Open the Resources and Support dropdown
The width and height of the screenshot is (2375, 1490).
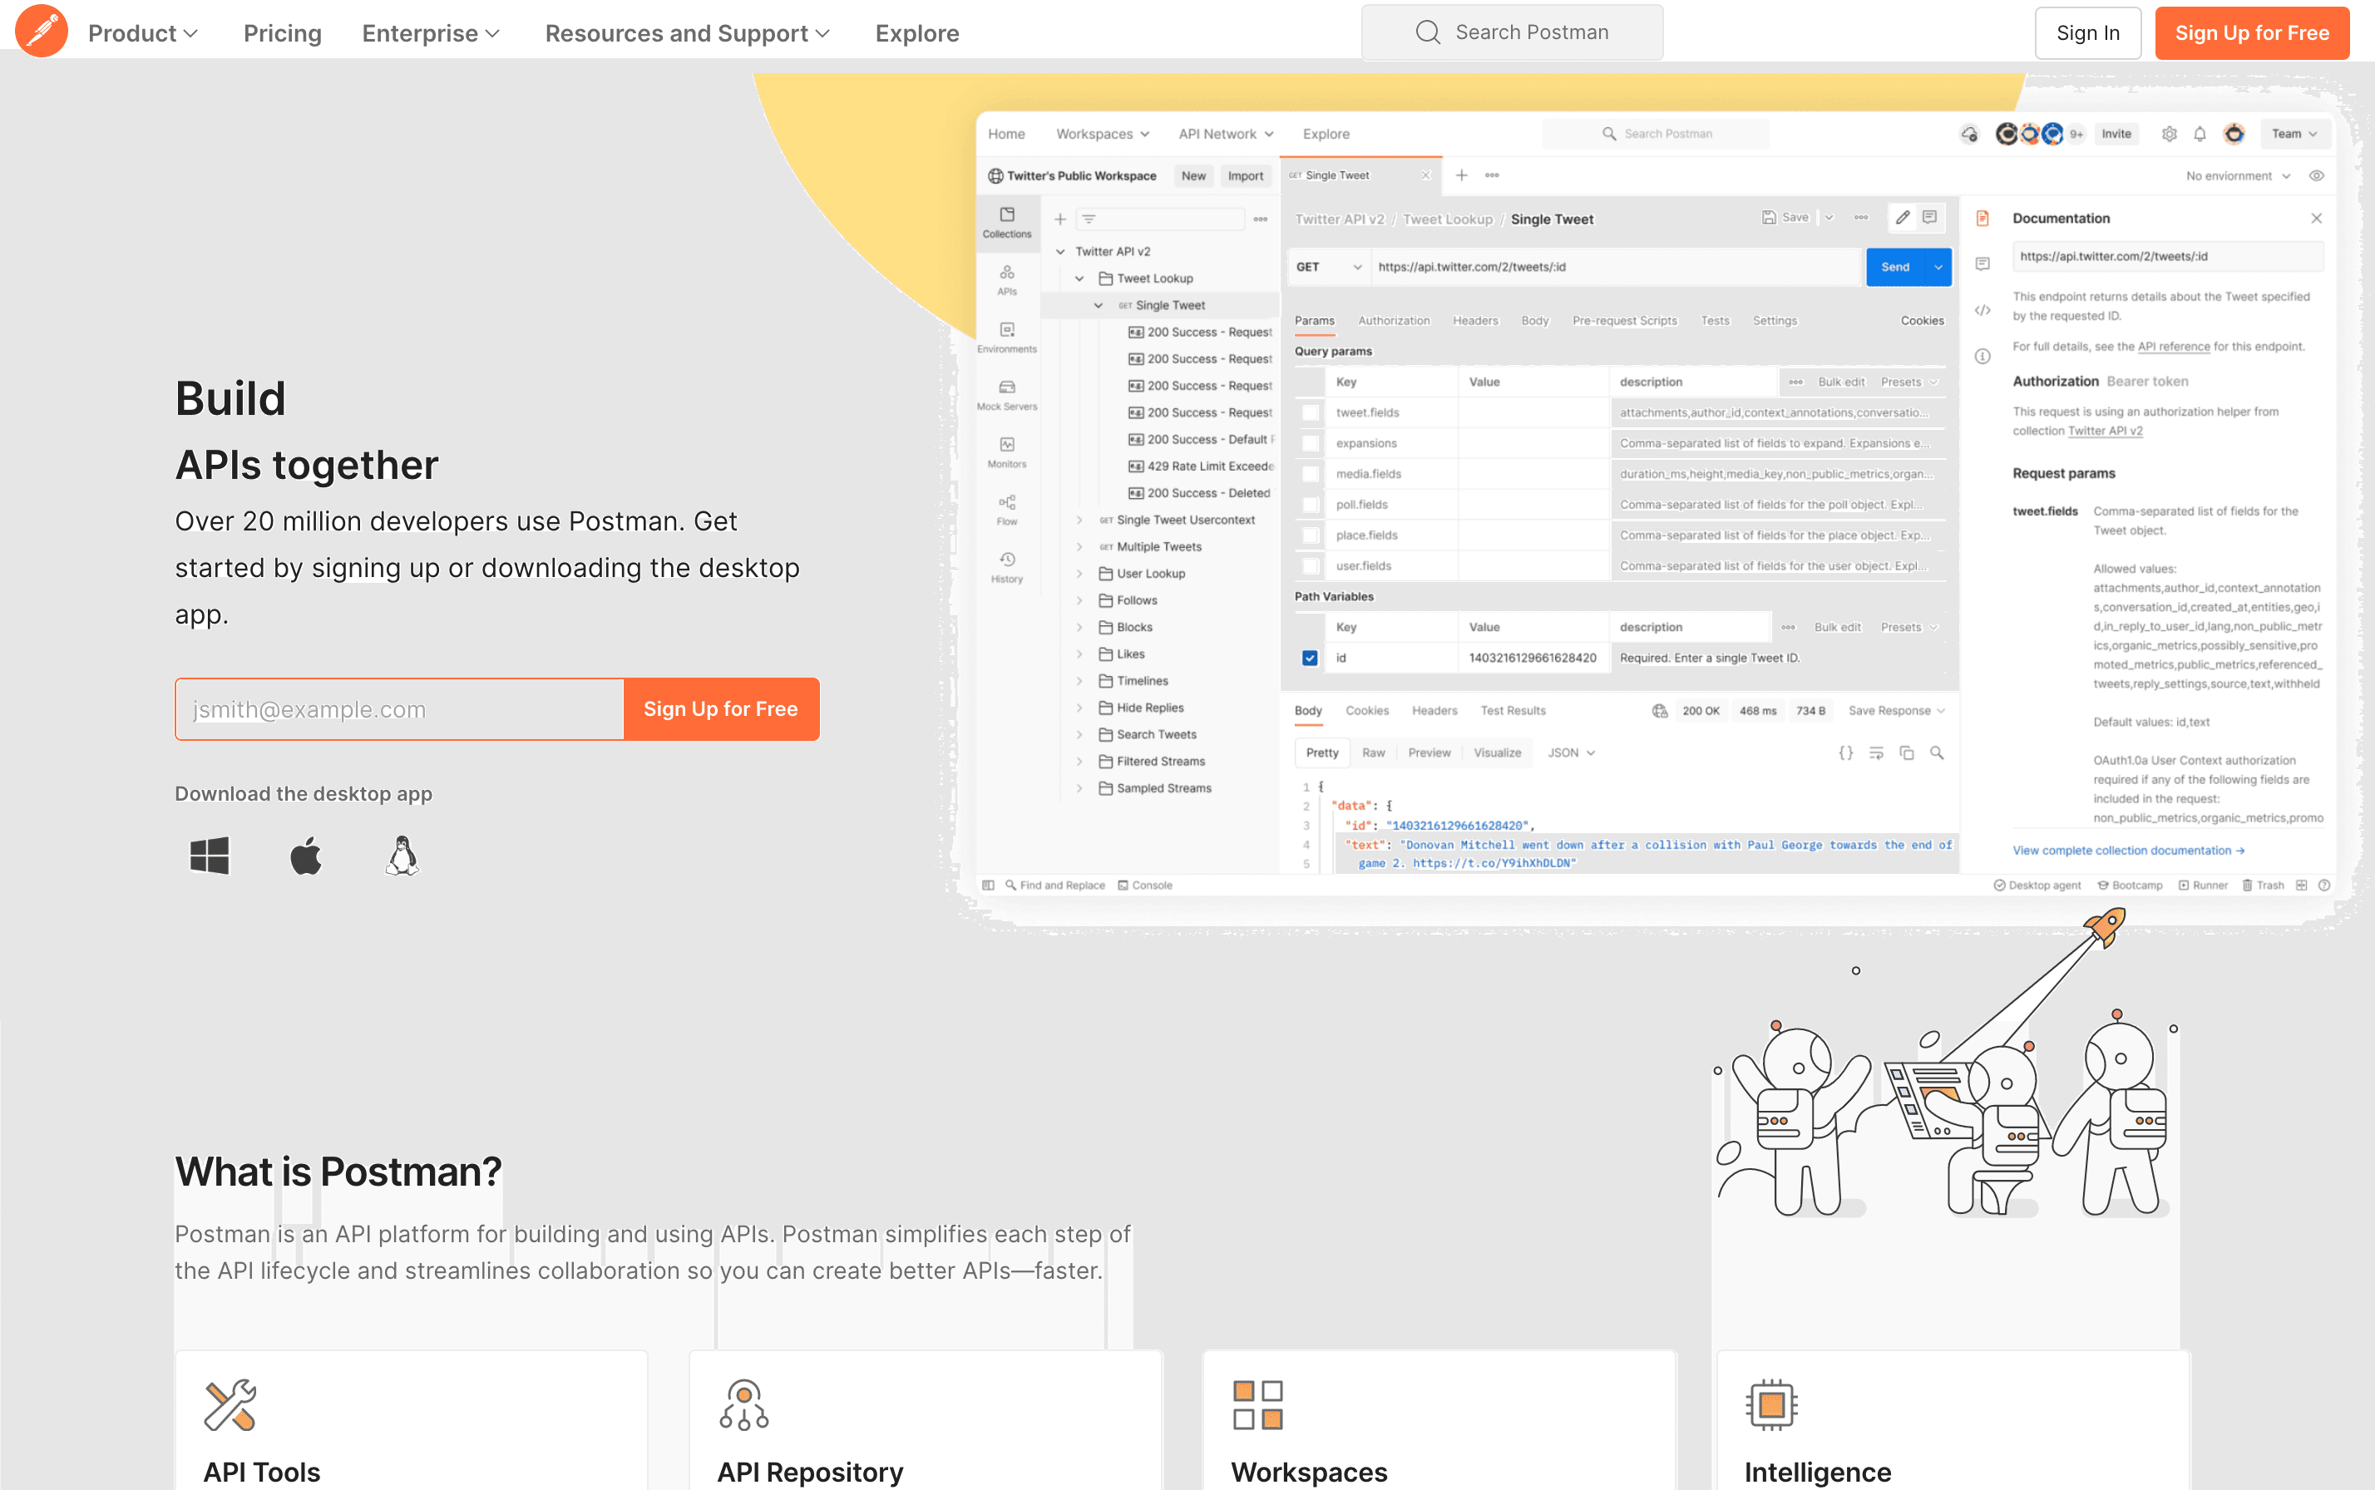tap(687, 32)
